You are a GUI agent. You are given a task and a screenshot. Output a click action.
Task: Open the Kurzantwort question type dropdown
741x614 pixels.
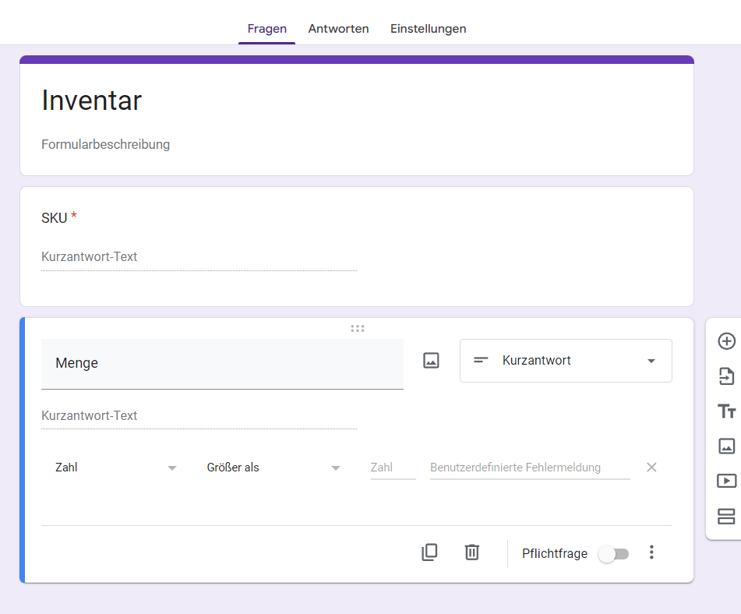[x=566, y=361]
